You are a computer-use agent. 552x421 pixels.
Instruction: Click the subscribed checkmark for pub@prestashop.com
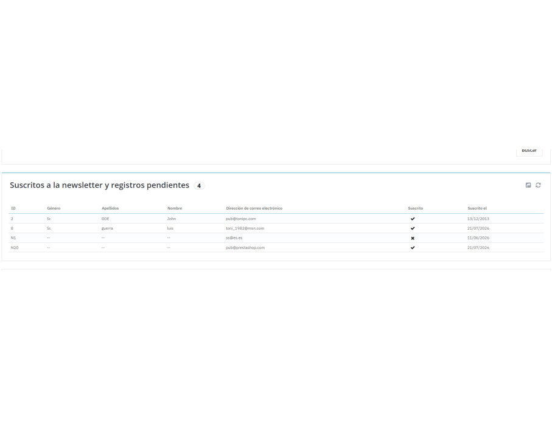click(x=413, y=247)
